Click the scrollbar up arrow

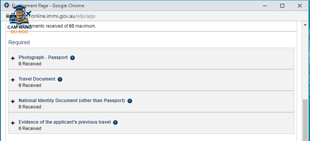pyautogui.click(x=305, y=25)
